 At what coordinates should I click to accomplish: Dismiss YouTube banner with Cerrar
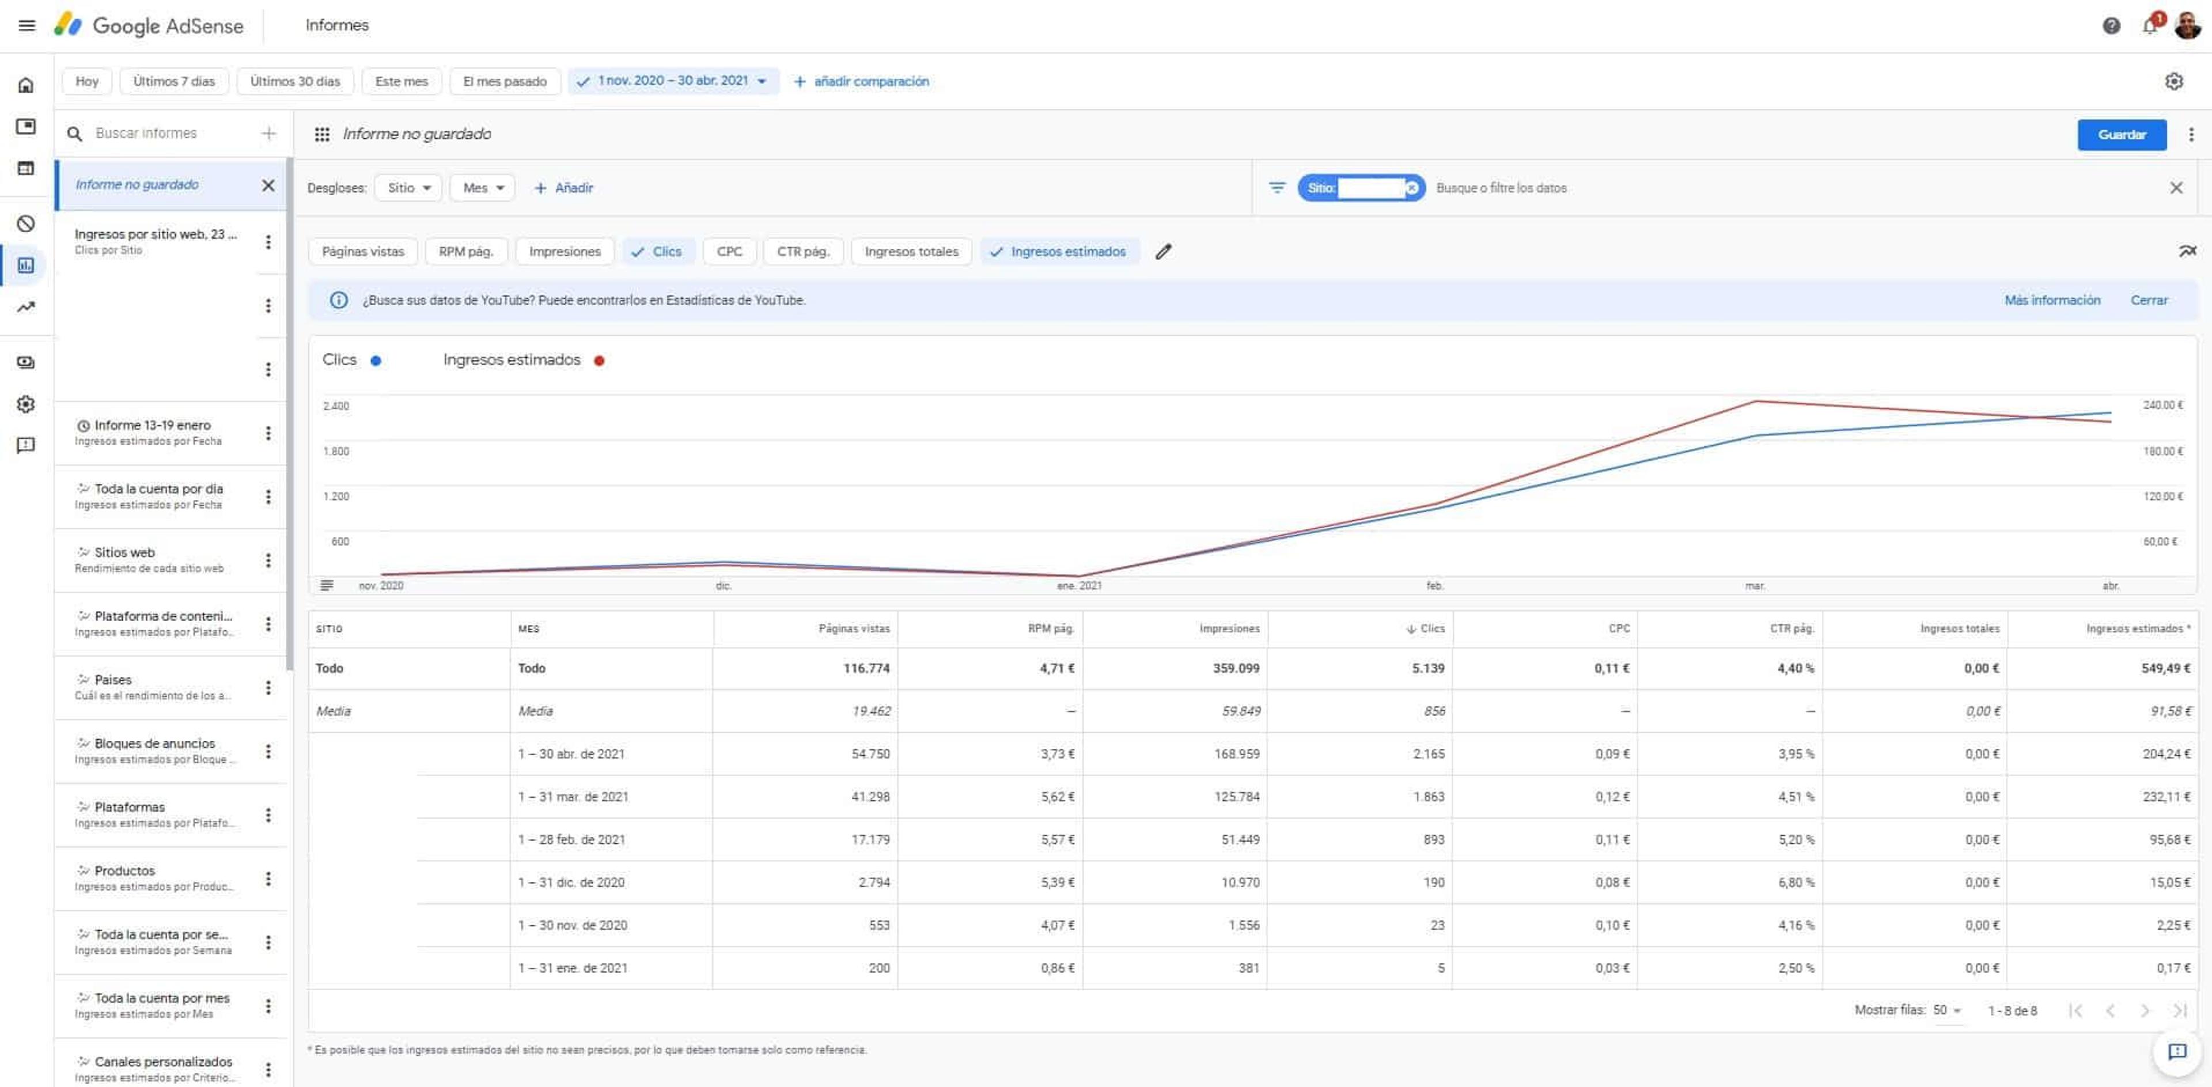(2149, 301)
